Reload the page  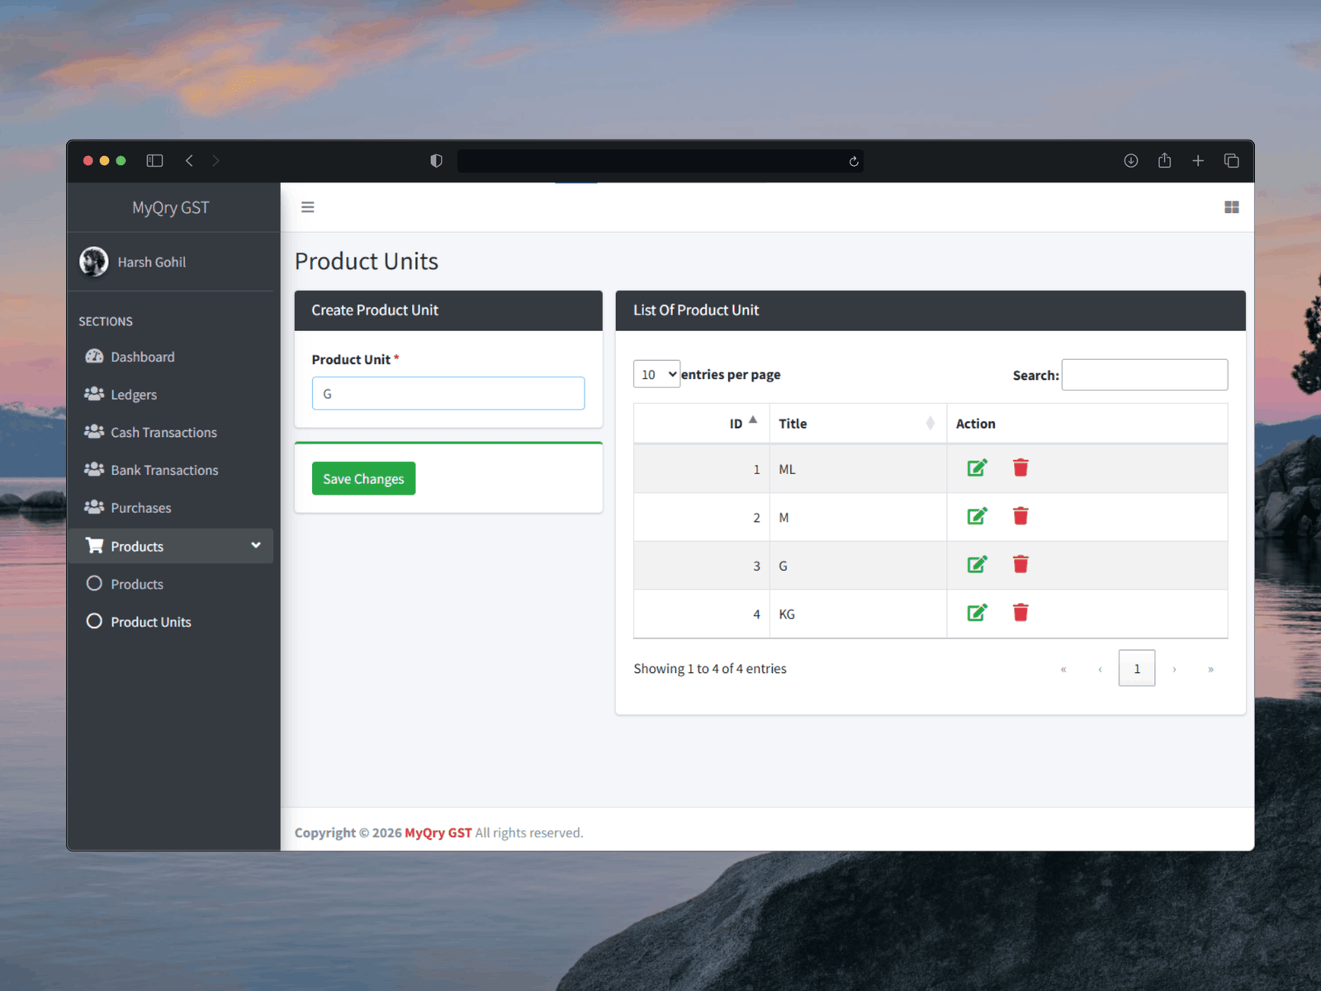coord(854,162)
